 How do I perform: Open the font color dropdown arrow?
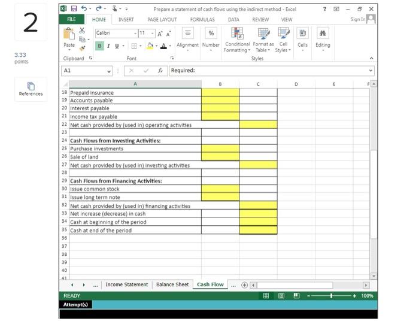[170, 46]
